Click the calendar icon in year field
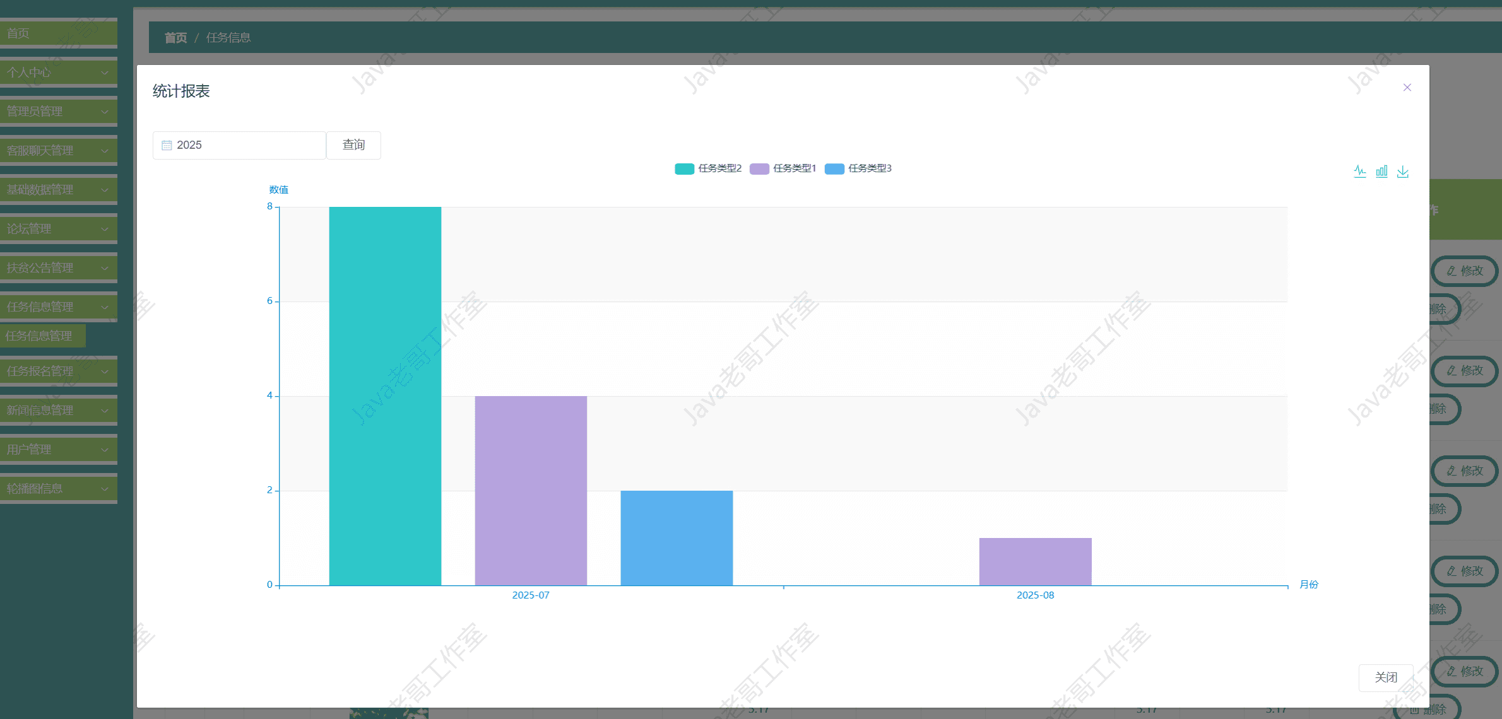The image size is (1502, 719). tap(167, 146)
